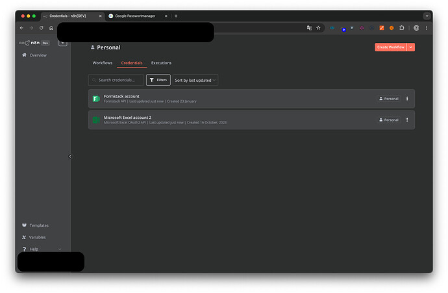Image resolution: width=448 pixels, height=293 pixels.
Task: Click the n8n logo in the sidebar
Action: click(x=29, y=43)
